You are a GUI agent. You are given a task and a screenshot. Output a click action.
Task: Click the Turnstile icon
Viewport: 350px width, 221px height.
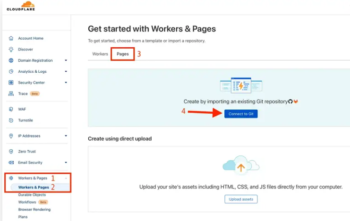click(11, 120)
